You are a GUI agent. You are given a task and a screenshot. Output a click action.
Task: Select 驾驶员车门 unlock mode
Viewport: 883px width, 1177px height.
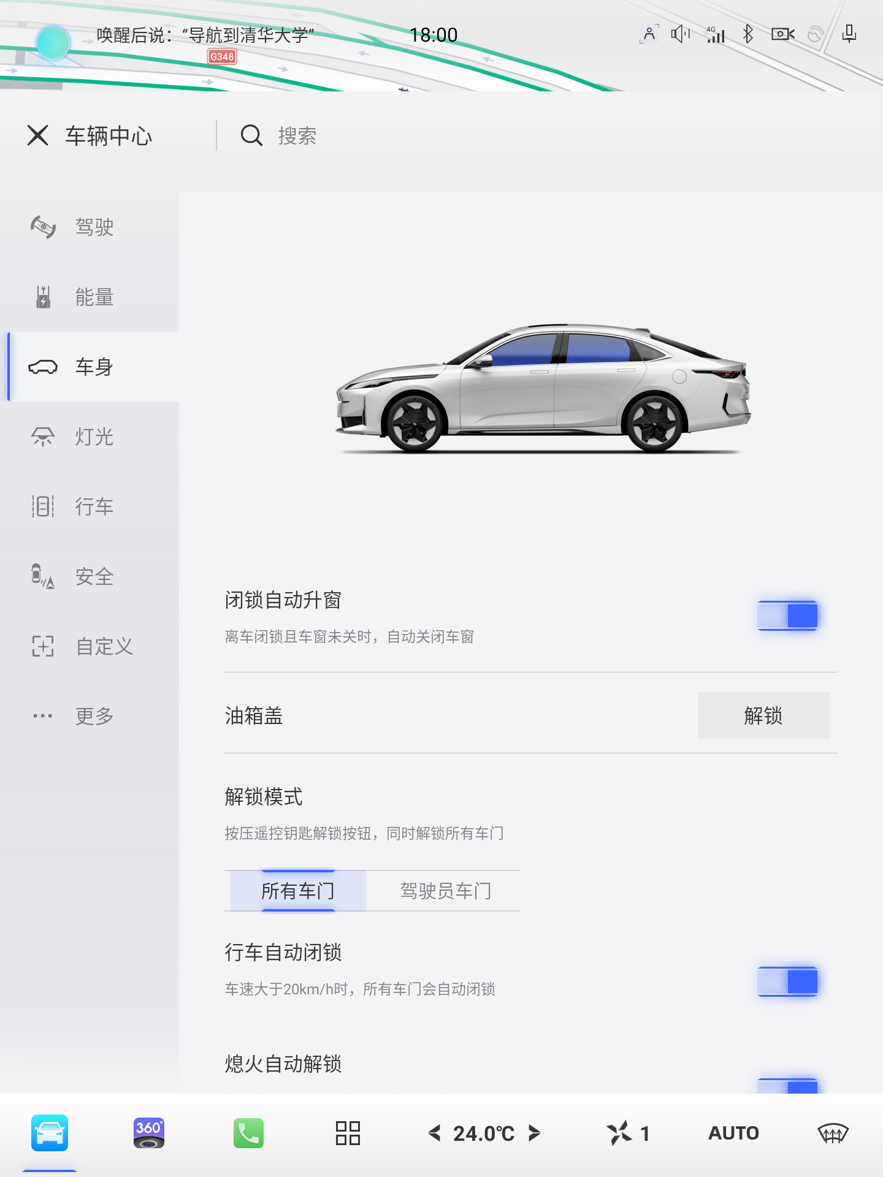coord(445,891)
